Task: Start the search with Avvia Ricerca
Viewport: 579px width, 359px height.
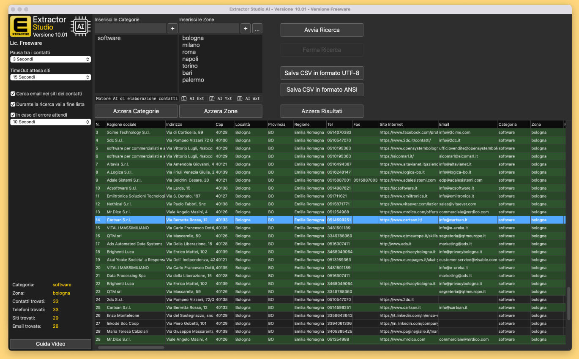Action: 322,30
